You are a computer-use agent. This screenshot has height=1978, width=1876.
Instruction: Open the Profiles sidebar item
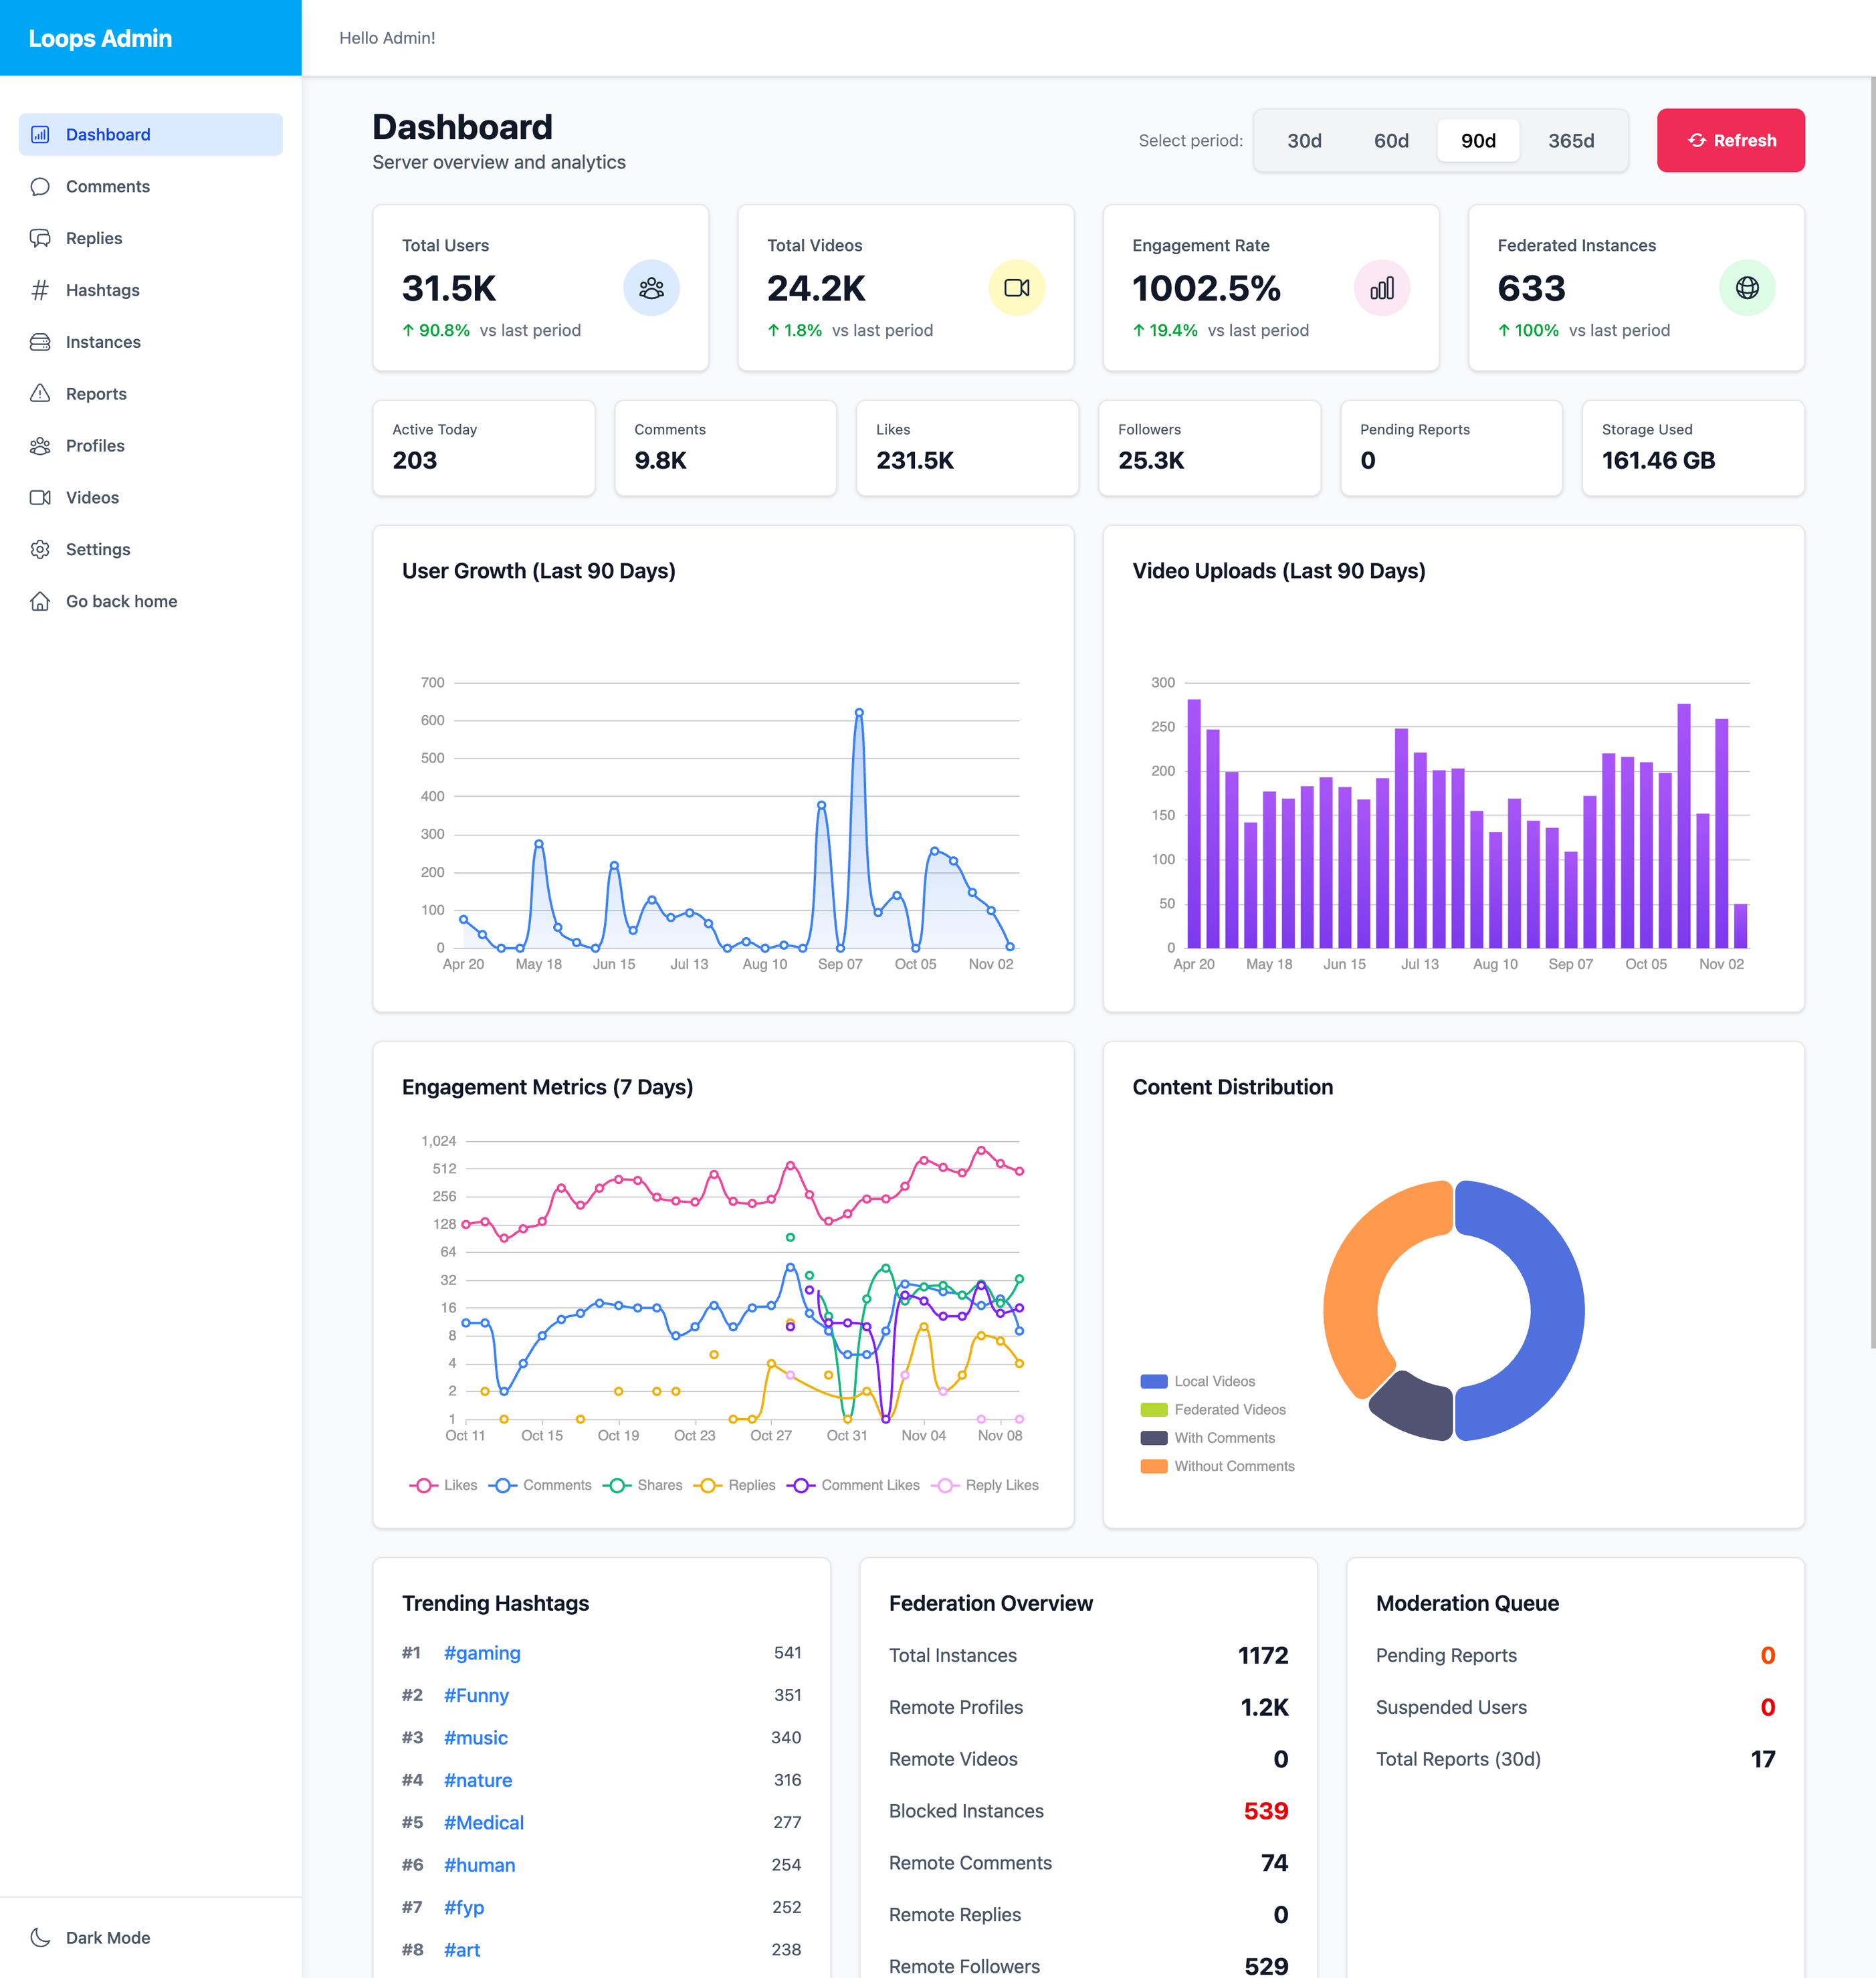coord(95,446)
